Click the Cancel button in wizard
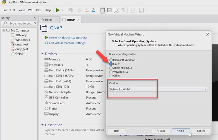This screenshot has height=140, width=218. (201, 131)
